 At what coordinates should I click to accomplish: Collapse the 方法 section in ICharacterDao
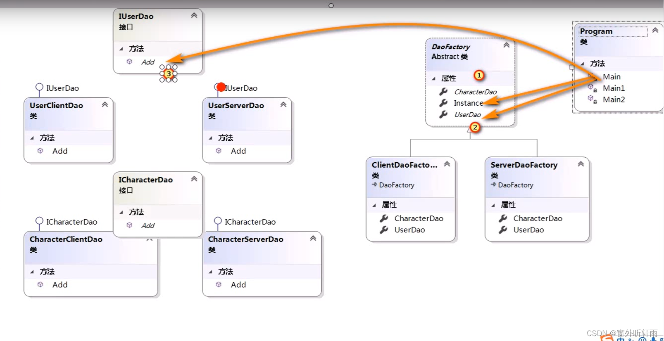pyautogui.click(x=121, y=212)
